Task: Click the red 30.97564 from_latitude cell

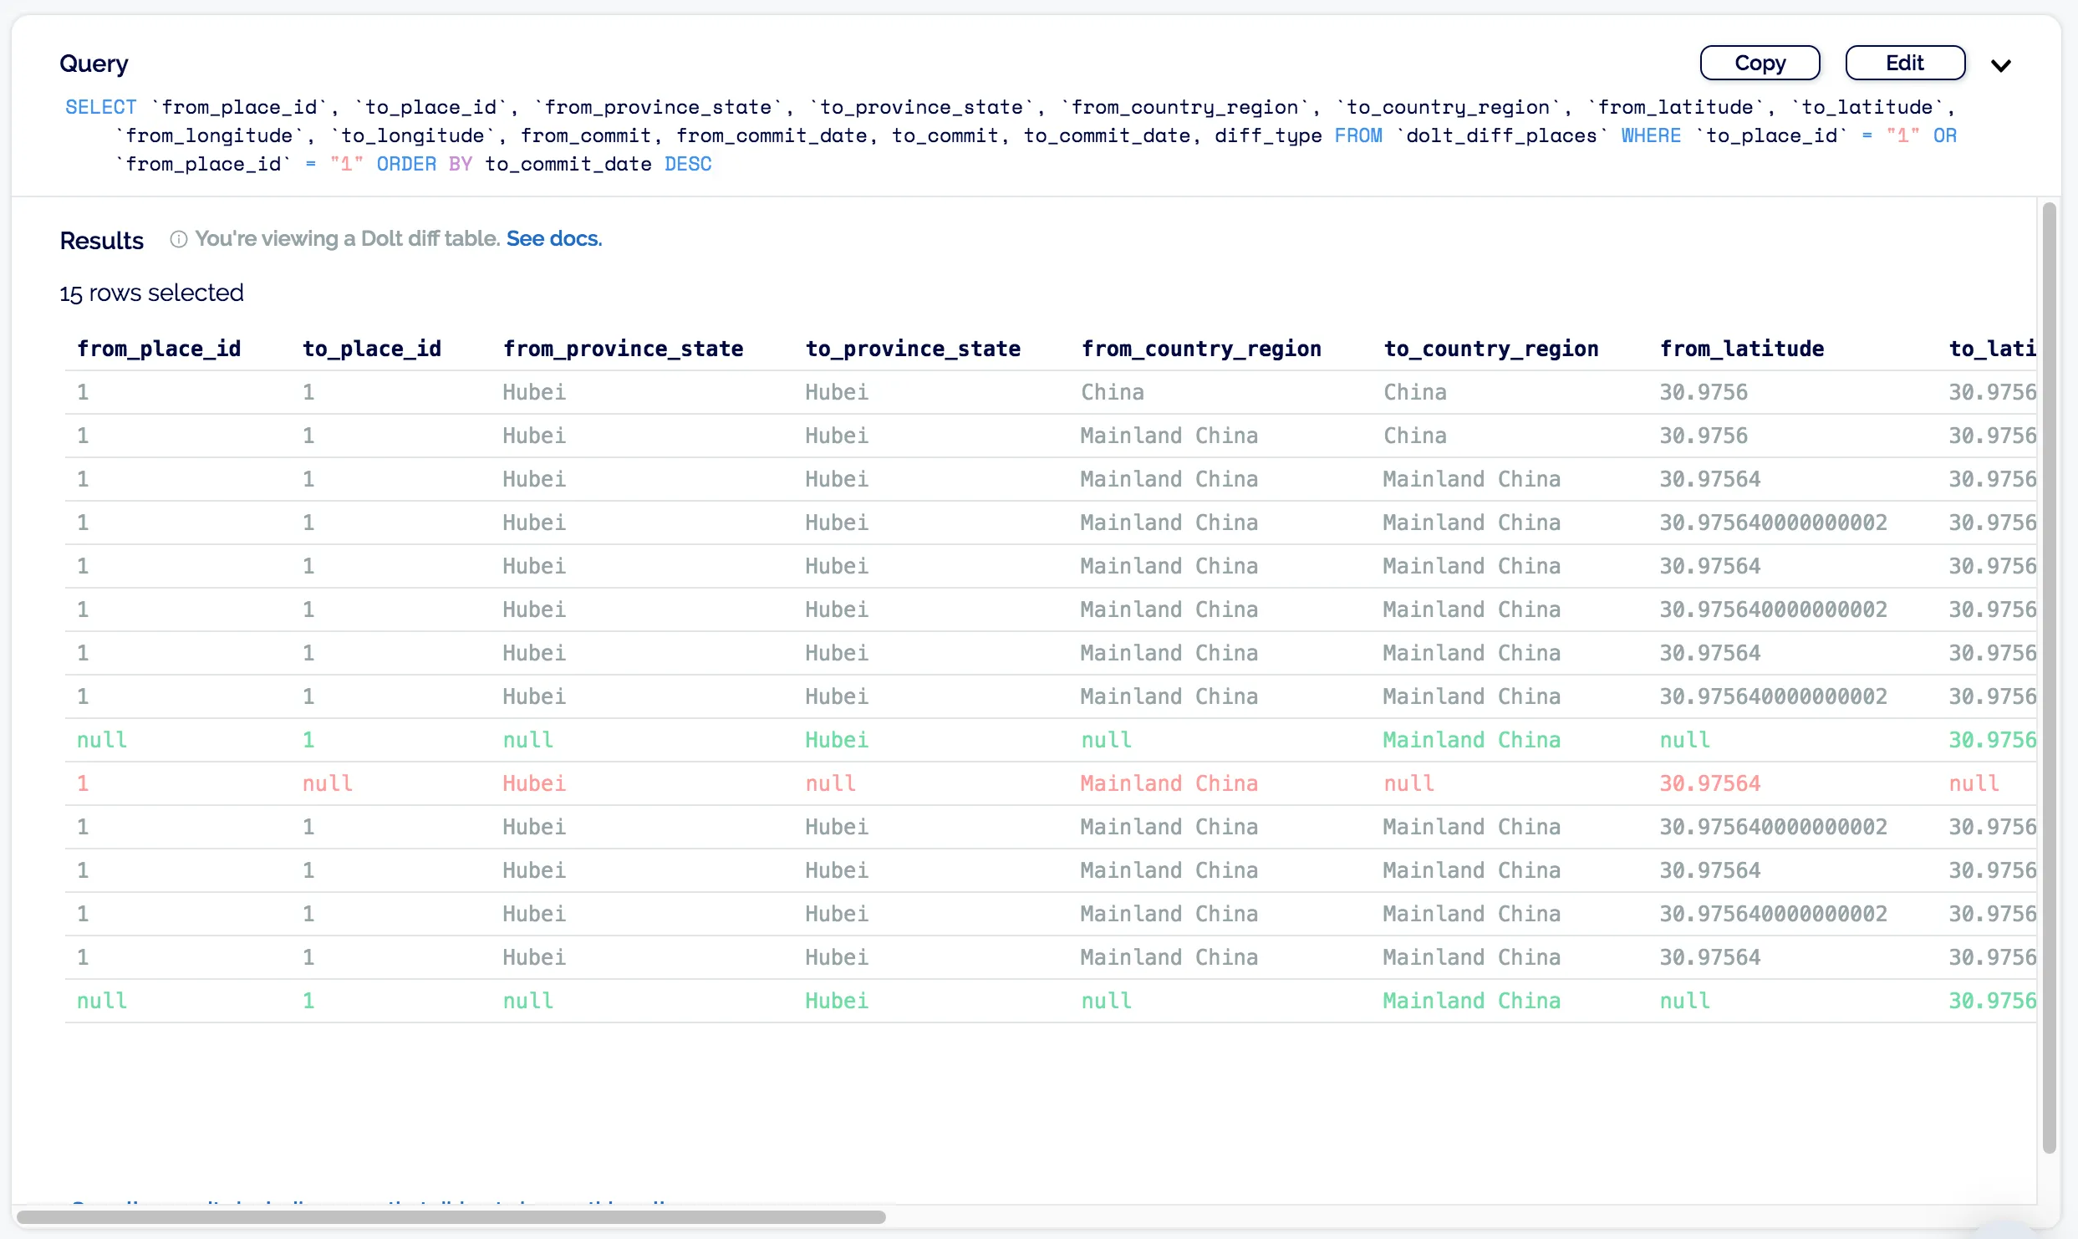Action: tap(1709, 783)
